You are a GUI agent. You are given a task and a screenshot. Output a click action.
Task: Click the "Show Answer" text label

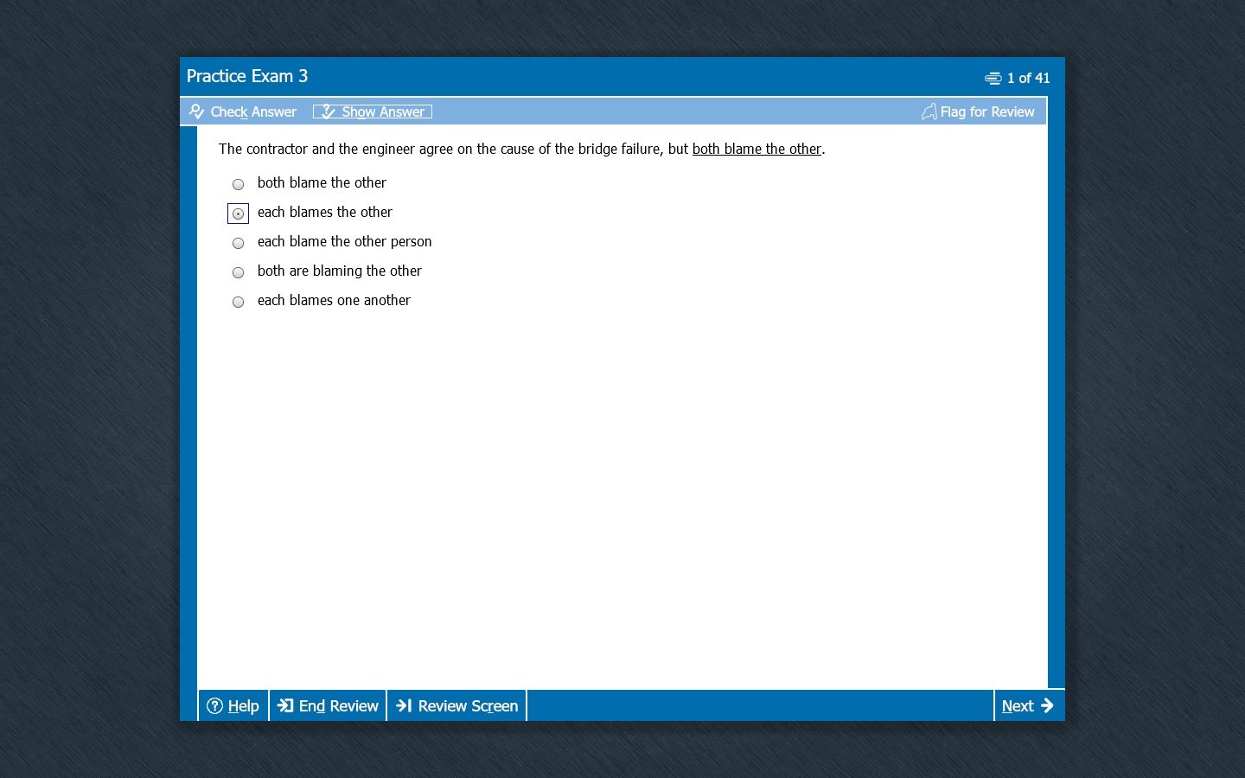pyautogui.click(x=383, y=112)
